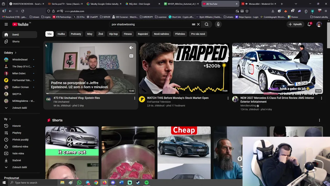Reload the page in Firefox
Screen dimensions: 330x186
tap(23, 11)
